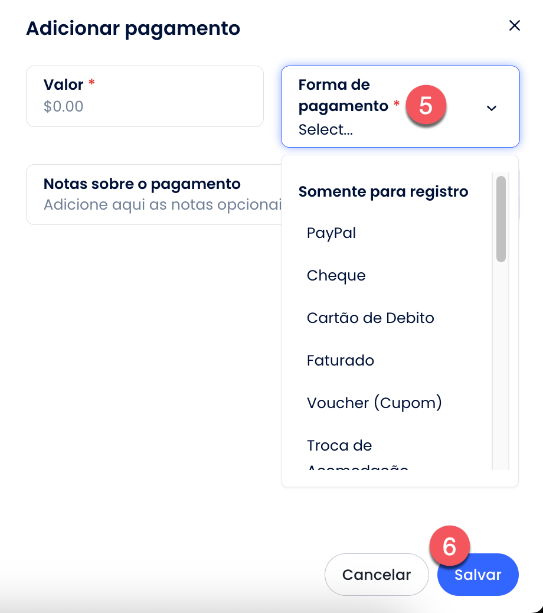Pick Voucher (Cupom) from the list
This screenshot has width=543, height=613.
374,403
